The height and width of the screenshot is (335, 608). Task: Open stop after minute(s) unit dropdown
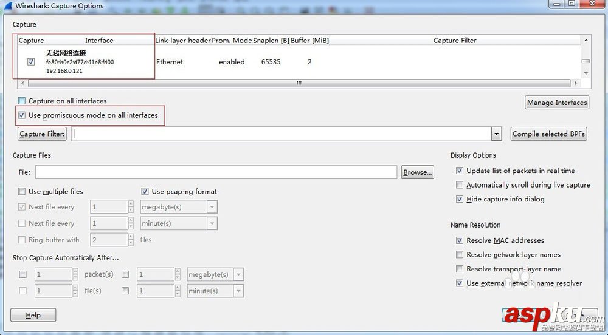[x=238, y=291]
